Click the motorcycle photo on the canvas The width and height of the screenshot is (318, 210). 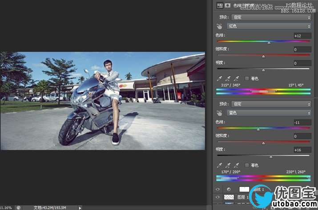[x=103, y=101]
